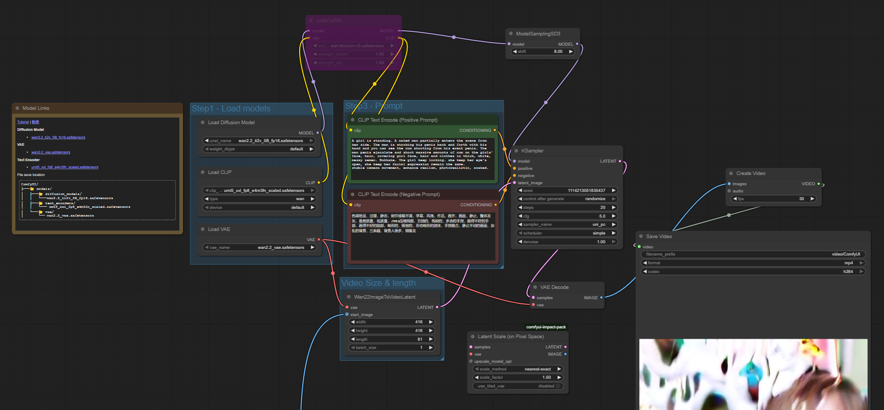Open the Load CLIP device dropdown

259,208
